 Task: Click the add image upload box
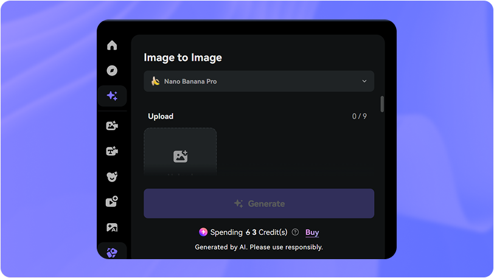(x=180, y=151)
